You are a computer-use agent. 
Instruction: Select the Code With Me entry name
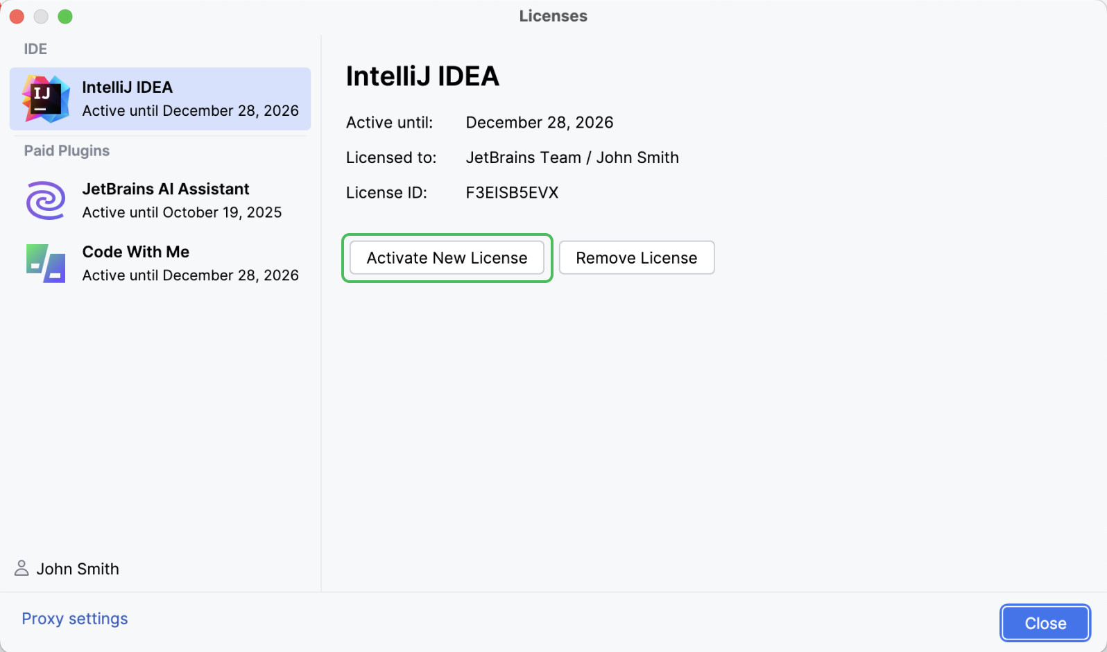135,252
